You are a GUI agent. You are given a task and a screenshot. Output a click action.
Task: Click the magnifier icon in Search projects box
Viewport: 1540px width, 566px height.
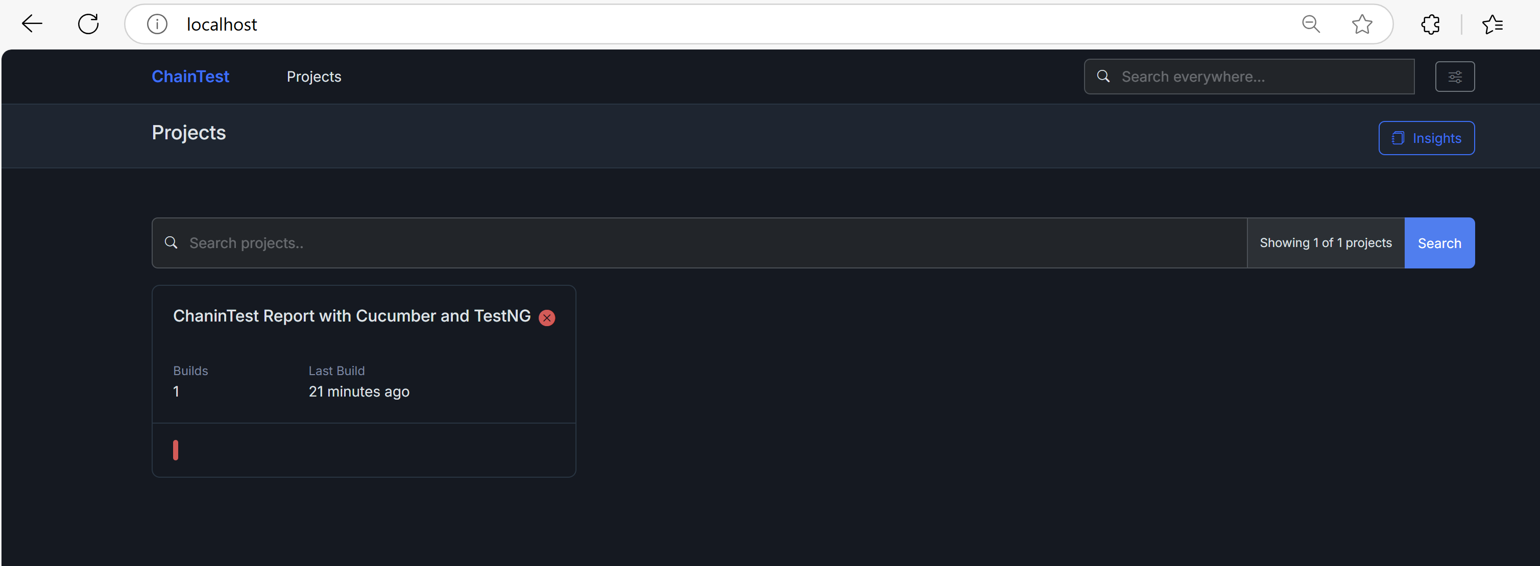pos(171,242)
